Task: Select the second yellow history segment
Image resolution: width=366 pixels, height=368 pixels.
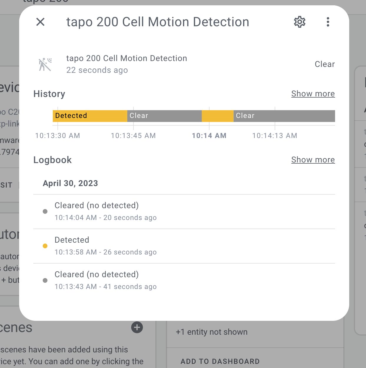Action: tap(218, 116)
